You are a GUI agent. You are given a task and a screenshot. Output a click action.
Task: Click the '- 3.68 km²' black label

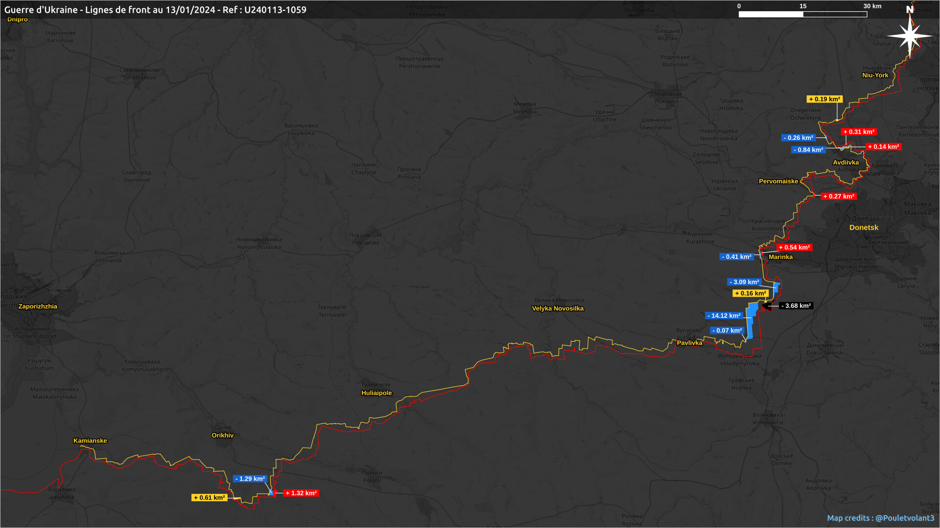(x=796, y=306)
